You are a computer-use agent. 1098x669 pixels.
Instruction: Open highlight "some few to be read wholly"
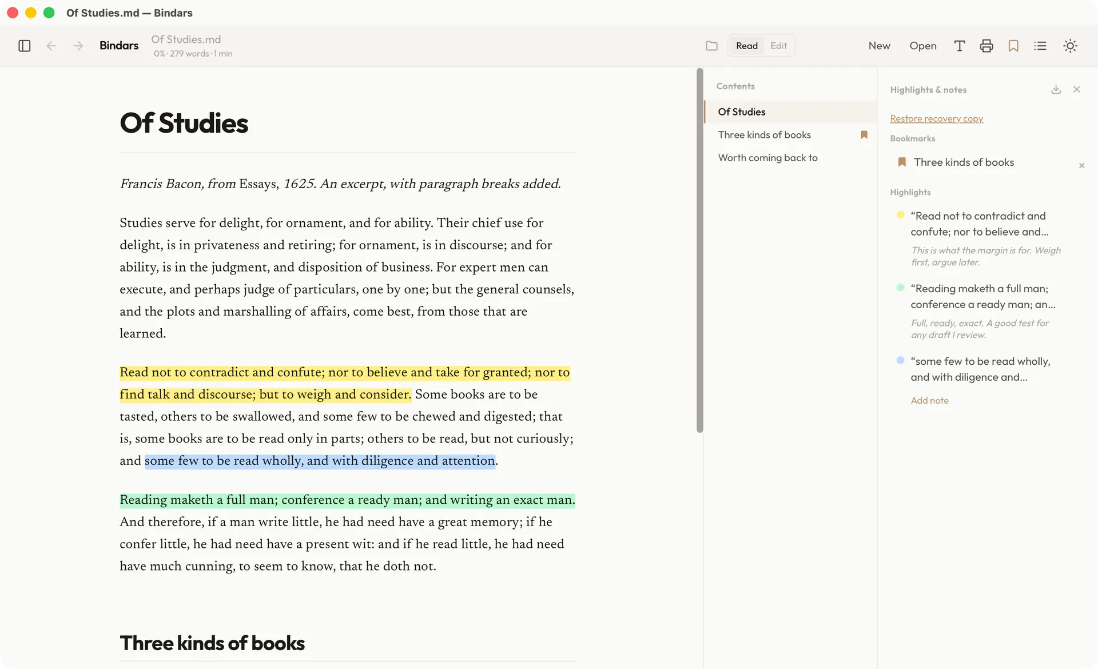[x=980, y=369]
